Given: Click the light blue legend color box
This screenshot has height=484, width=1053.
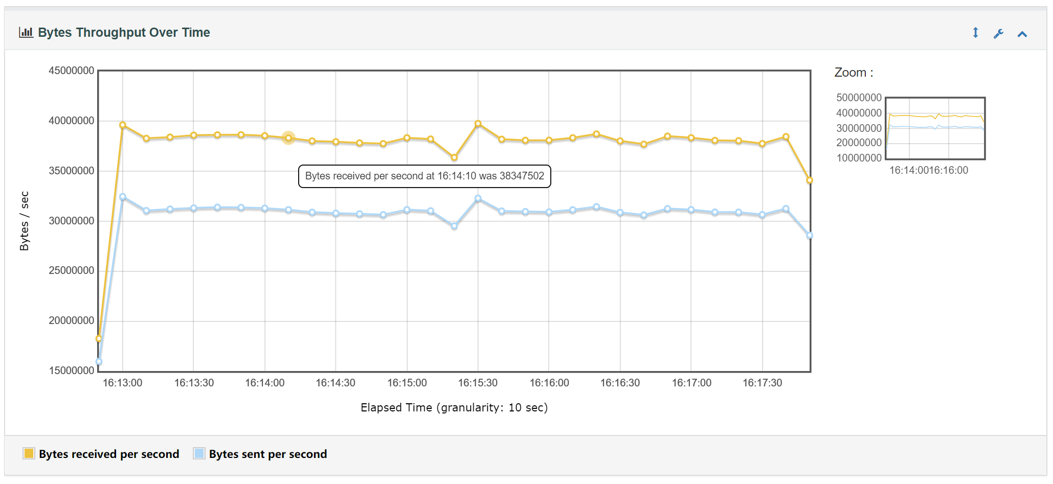Looking at the screenshot, I should coord(199,453).
